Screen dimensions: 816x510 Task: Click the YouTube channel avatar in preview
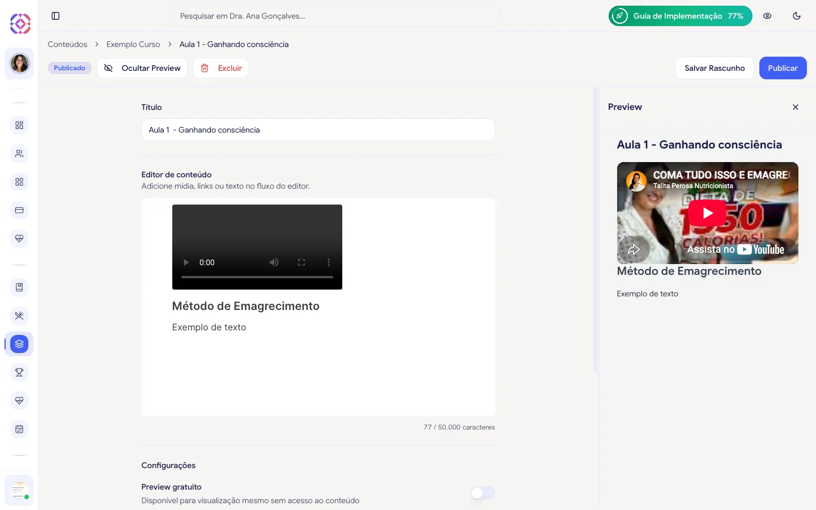(636, 181)
